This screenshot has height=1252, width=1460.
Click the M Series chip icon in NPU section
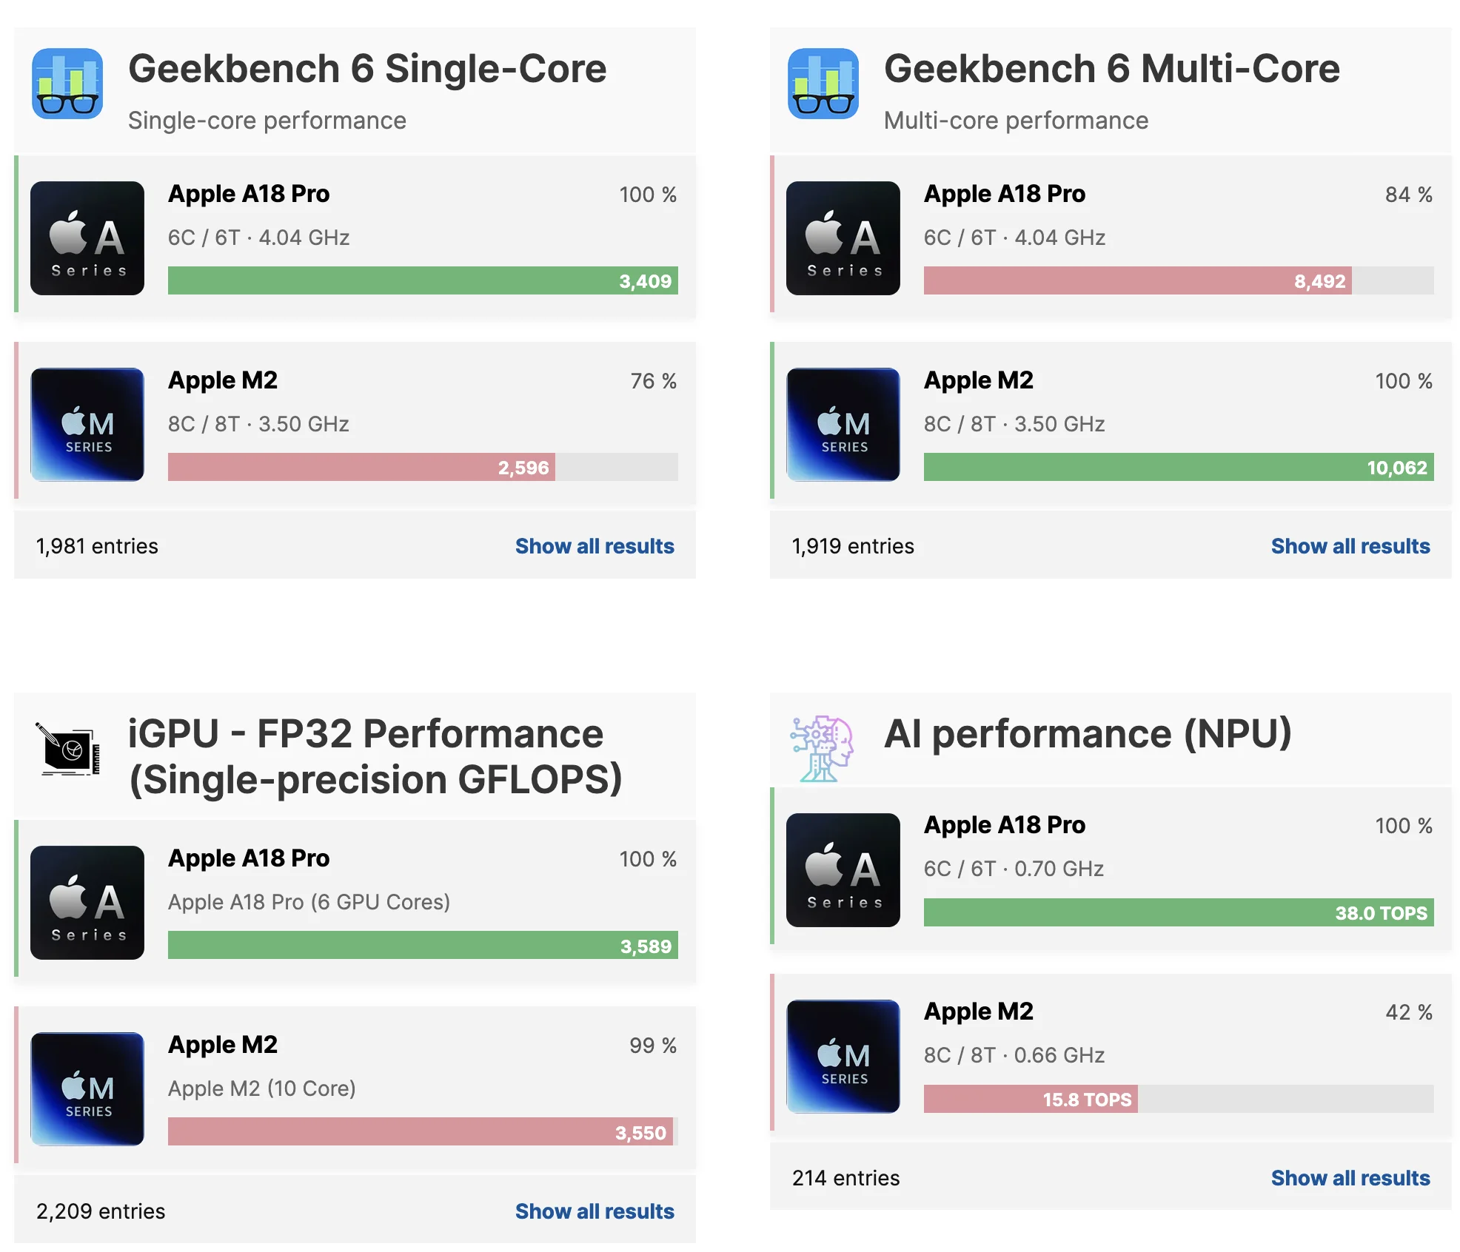pos(843,1057)
